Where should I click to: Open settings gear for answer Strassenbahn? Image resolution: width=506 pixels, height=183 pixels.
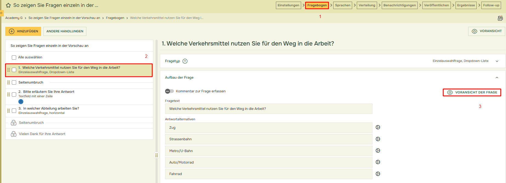378,139
